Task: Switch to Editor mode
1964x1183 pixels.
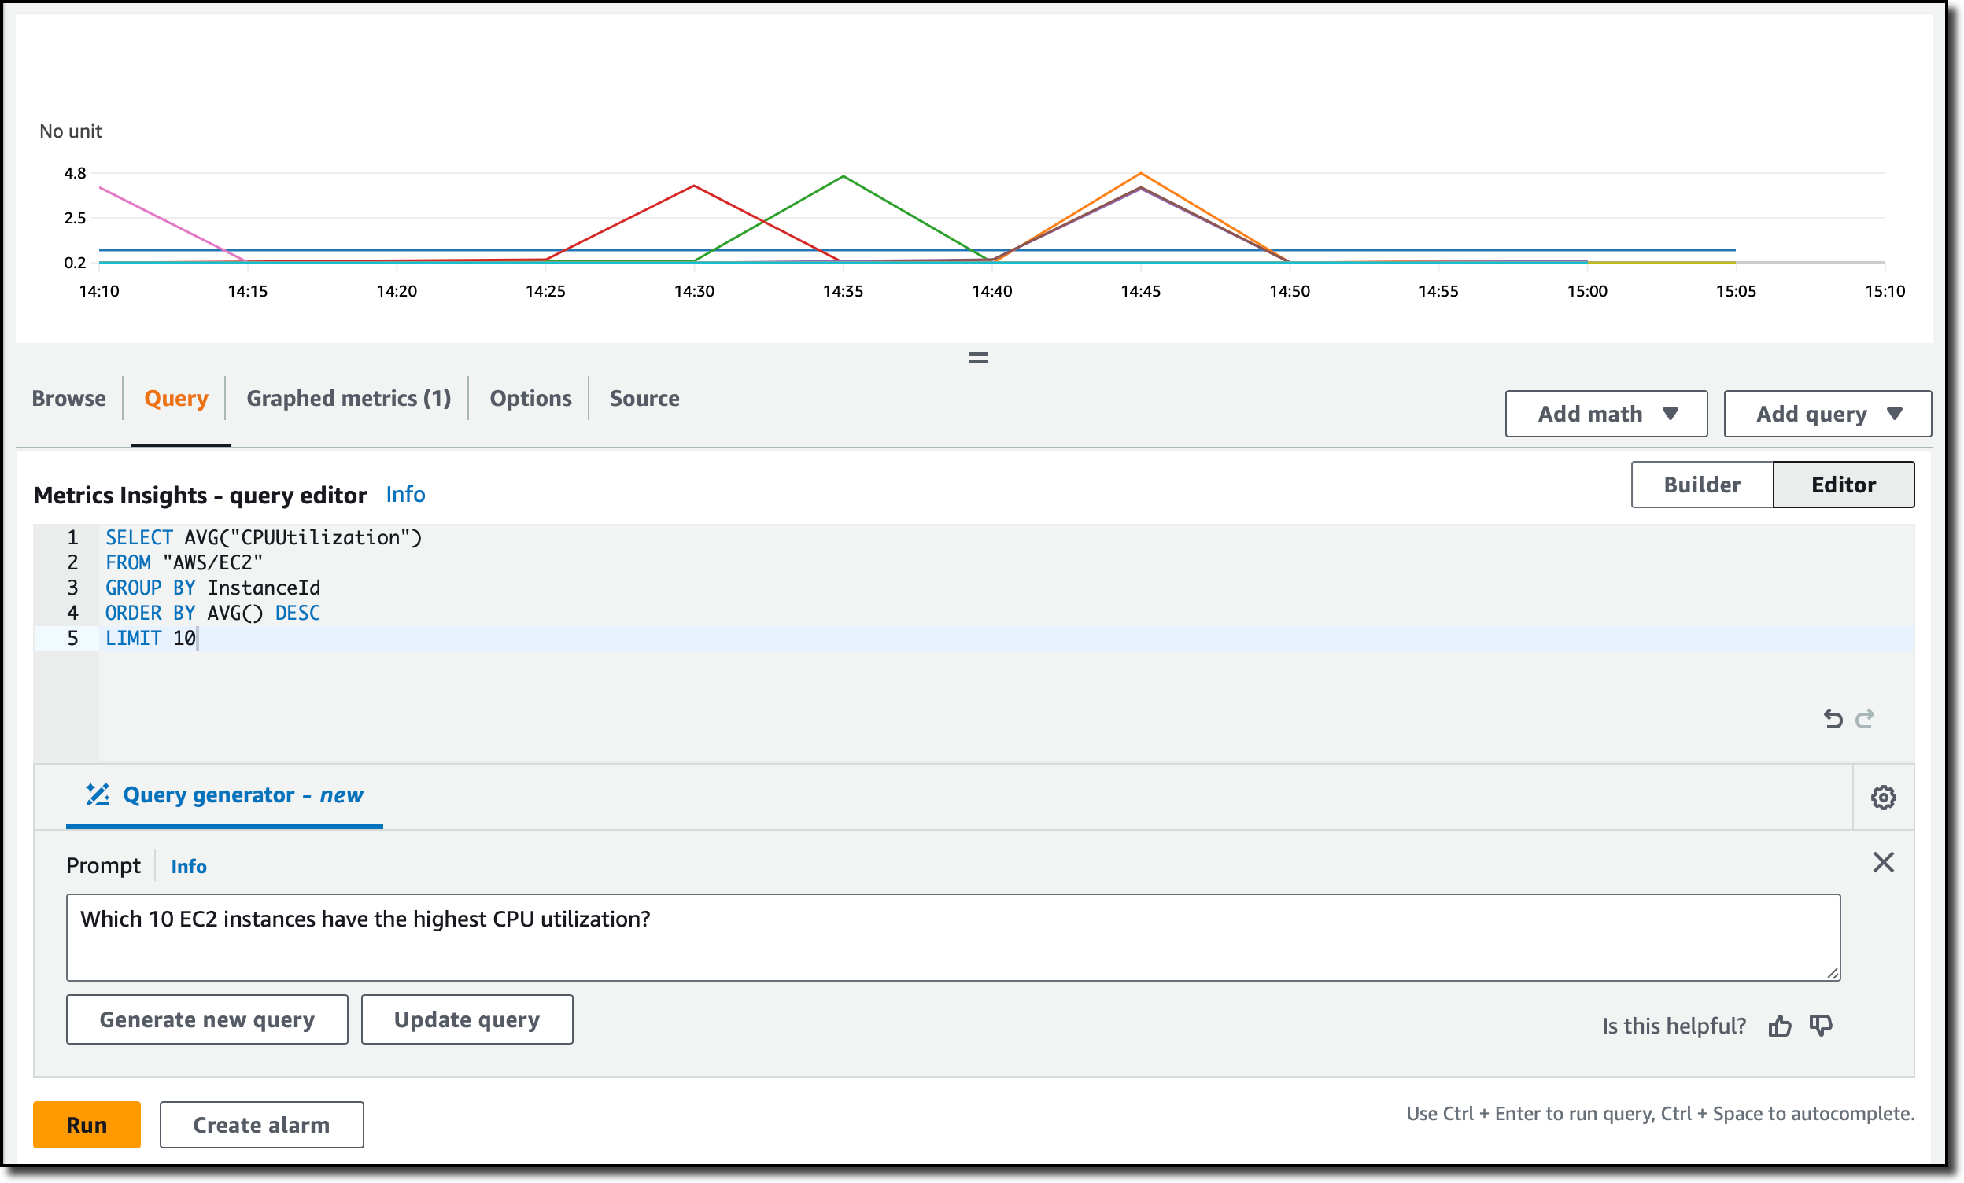Action: point(1843,485)
